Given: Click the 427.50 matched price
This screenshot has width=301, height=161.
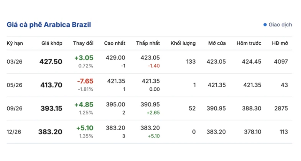Looking at the screenshot, I should 51,62.
